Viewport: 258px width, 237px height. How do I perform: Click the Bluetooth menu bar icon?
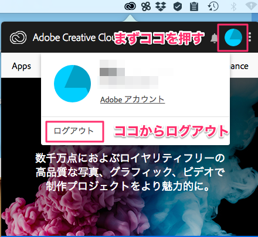tap(233, 6)
